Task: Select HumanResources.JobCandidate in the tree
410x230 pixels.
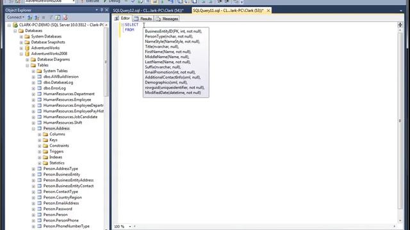Action: [70, 117]
